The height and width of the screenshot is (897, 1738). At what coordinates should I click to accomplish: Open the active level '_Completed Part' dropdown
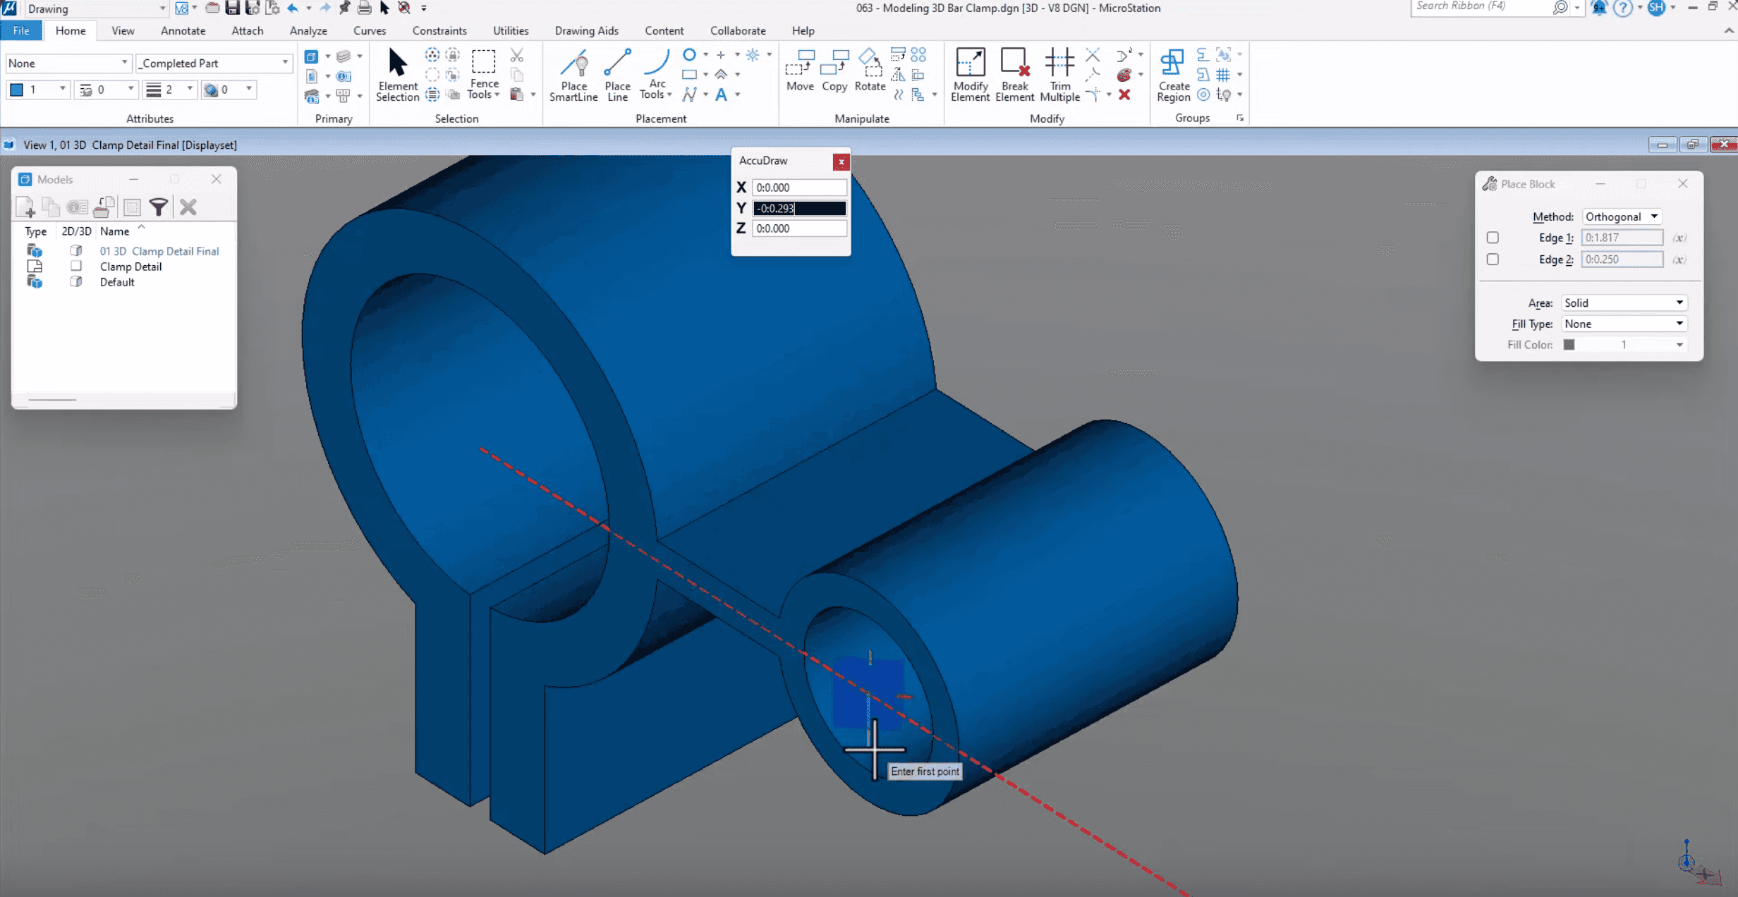pyautogui.click(x=213, y=63)
